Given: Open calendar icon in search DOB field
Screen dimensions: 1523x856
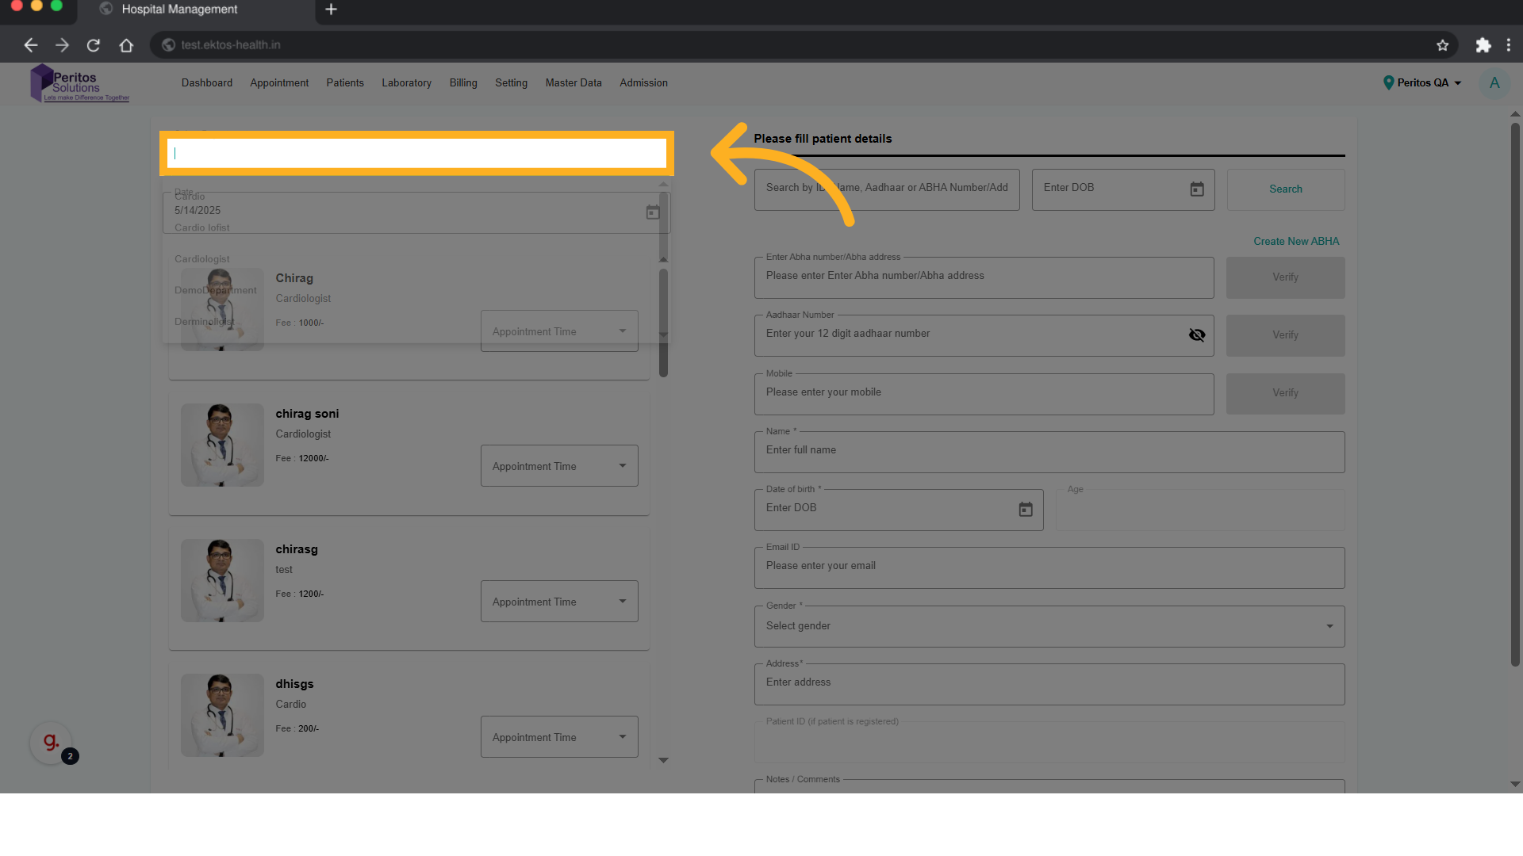Looking at the screenshot, I should point(1196,189).
